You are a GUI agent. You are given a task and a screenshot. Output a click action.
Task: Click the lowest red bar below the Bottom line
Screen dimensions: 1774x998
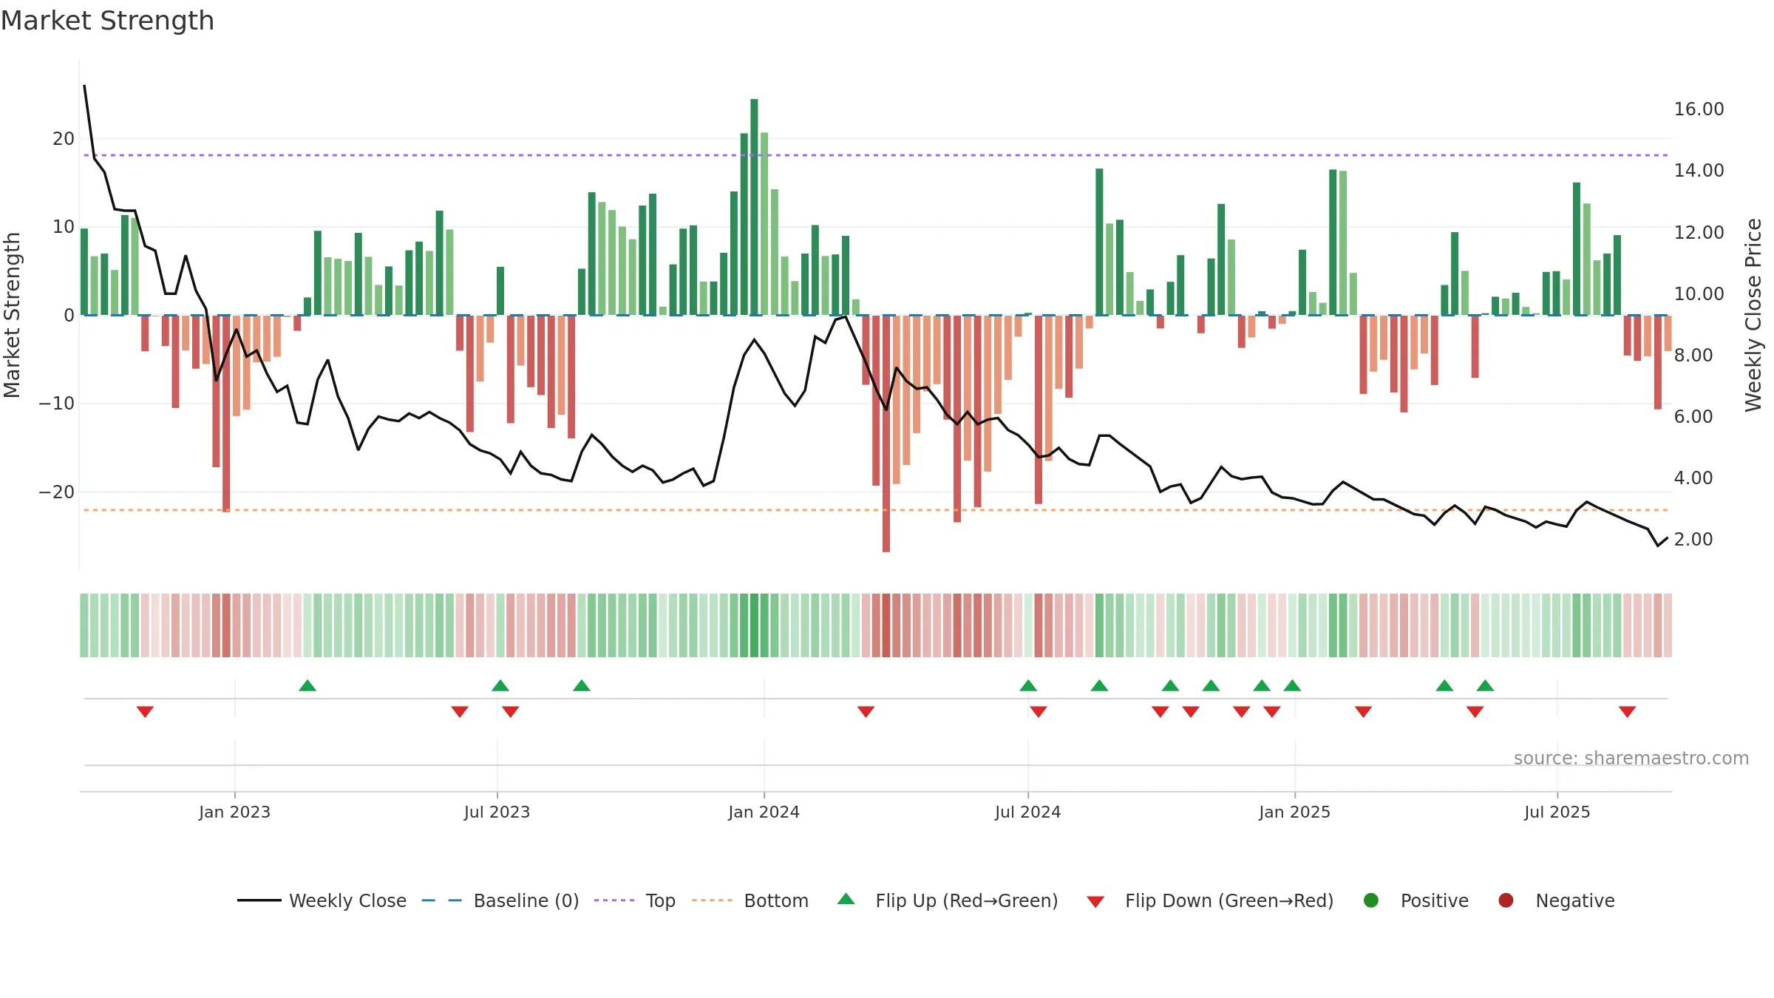click(886, 433)
